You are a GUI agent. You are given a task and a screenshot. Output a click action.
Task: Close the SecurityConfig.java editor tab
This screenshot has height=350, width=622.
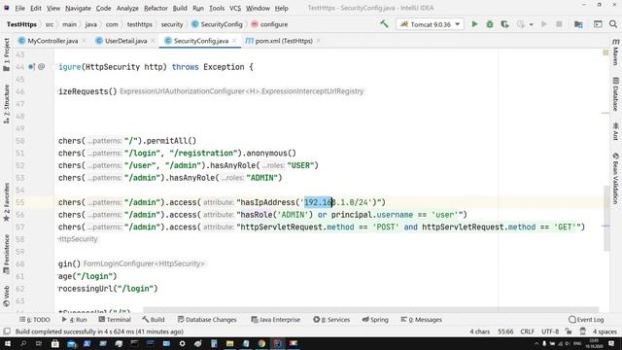click(x=234, y=41)
